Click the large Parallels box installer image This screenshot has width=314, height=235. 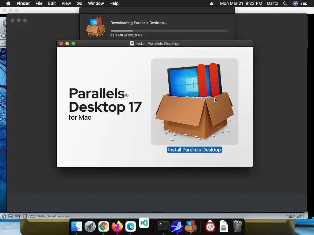195,102
